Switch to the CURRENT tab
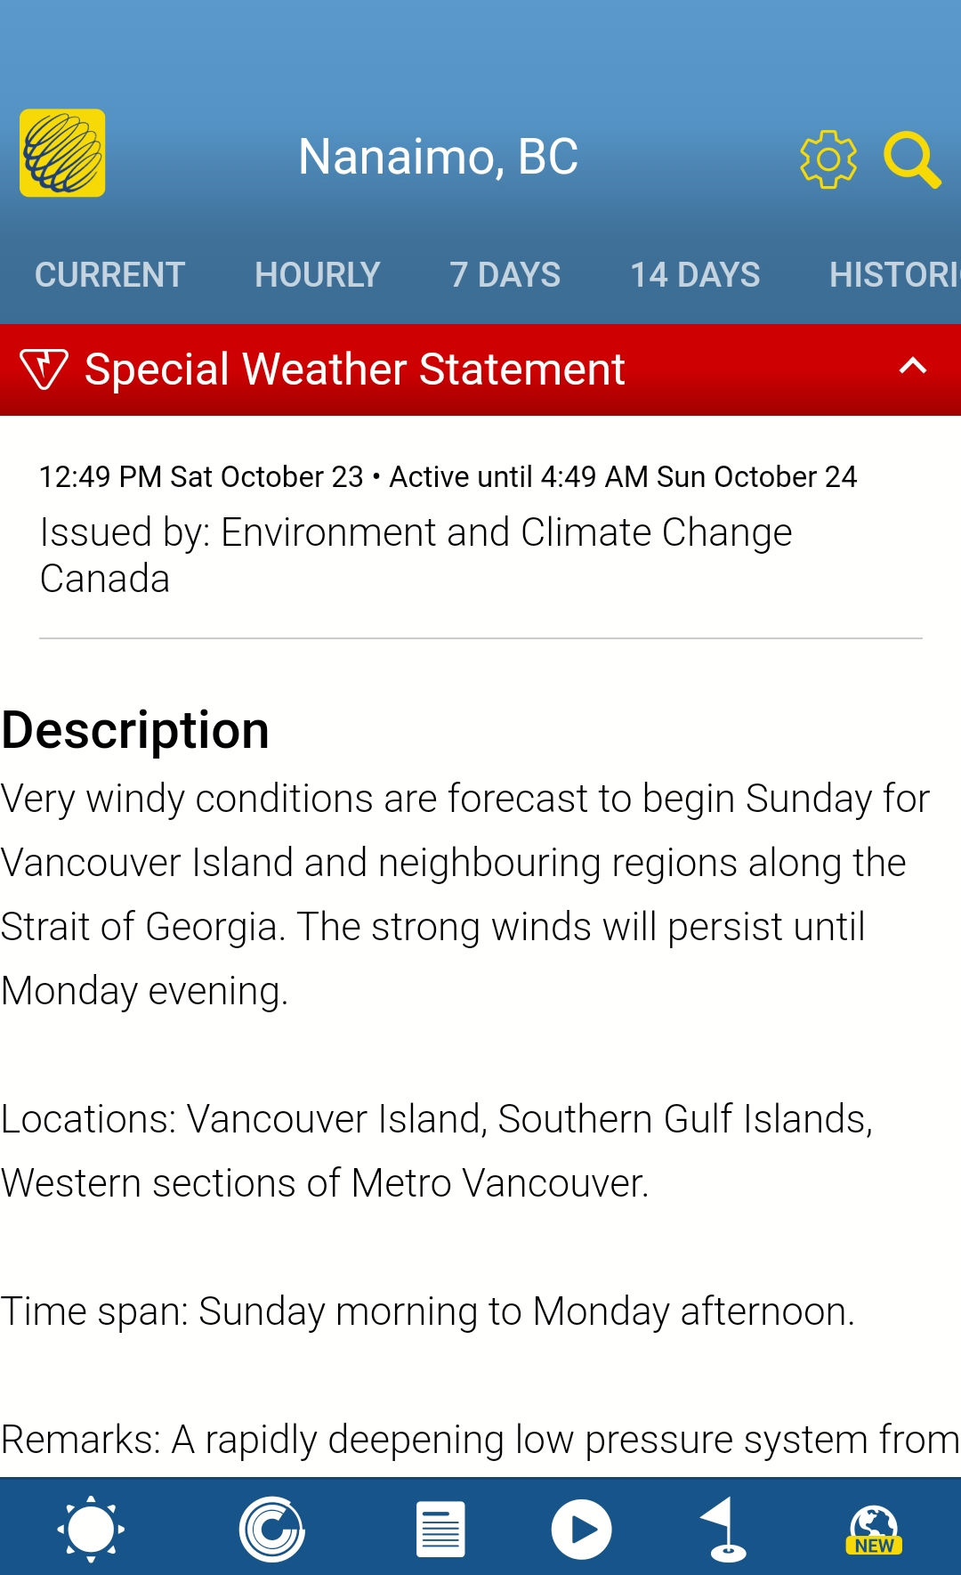The height and width of the screenshot is (1575, 961). tap(109, 274)
